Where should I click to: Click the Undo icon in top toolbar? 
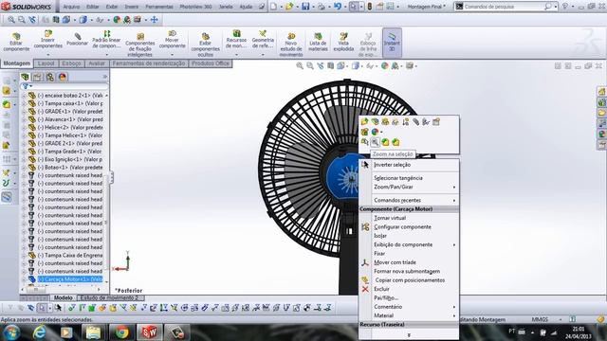338,7
